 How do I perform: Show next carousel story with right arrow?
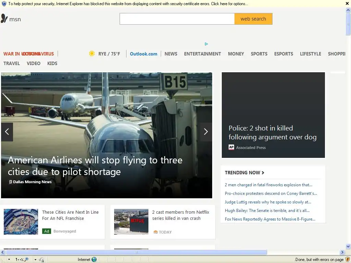[206, 132]
